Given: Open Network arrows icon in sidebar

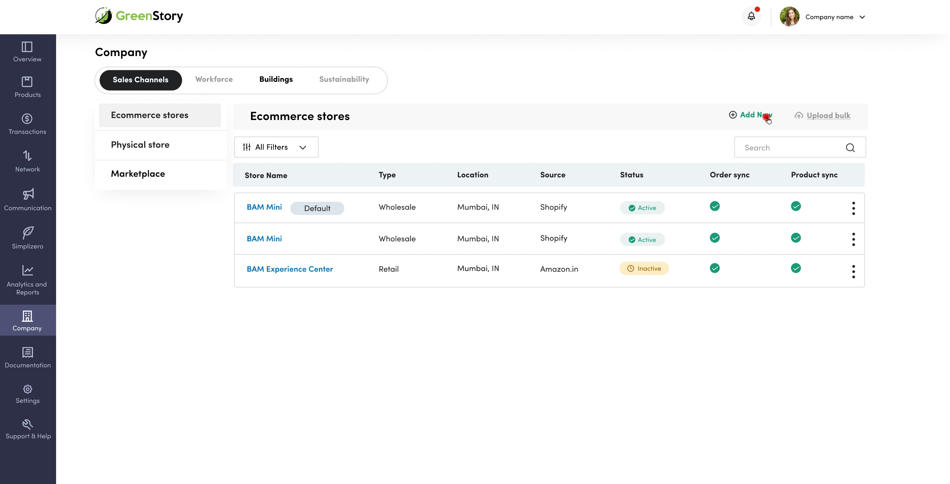Looking at the screenshot, I should tap(28, 156).
